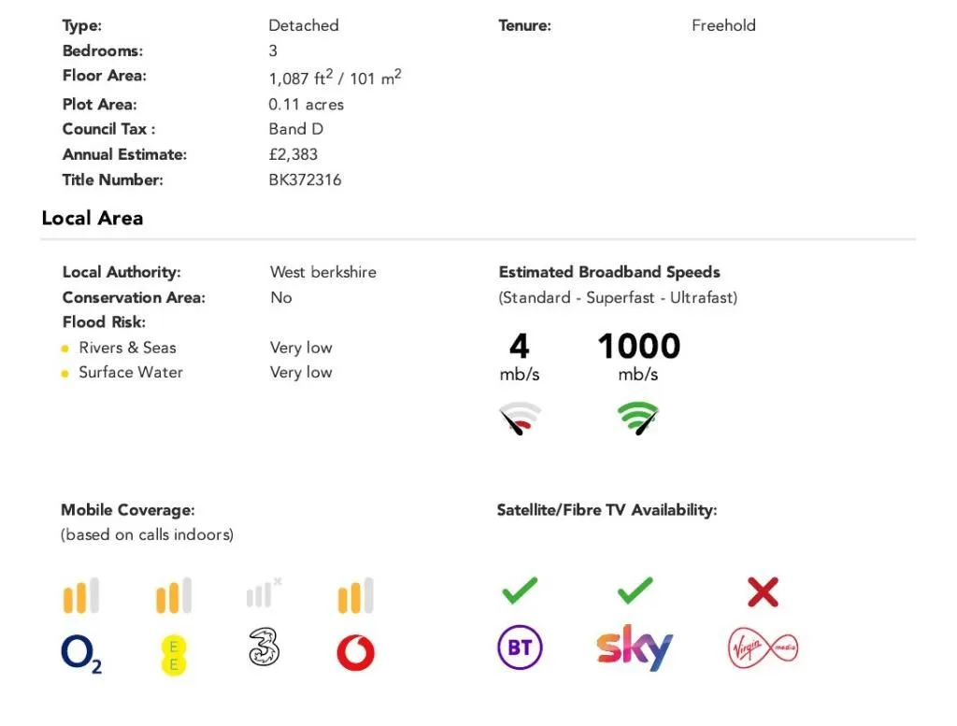Click the Vodafone signal strength bars

(355, 596)
